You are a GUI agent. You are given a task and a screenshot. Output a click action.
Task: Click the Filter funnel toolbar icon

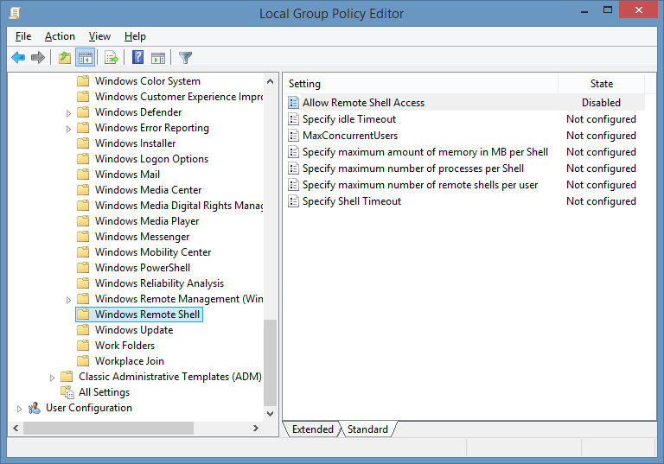click(186, 58)
